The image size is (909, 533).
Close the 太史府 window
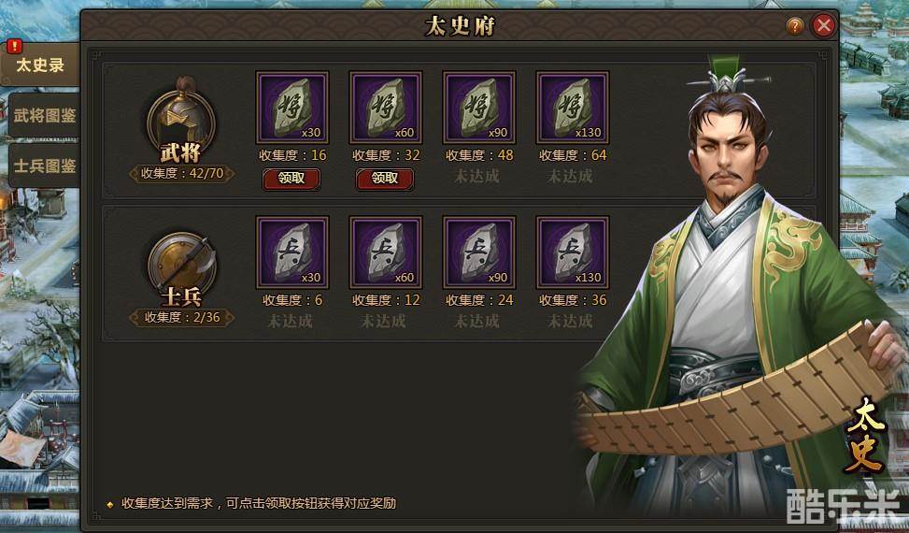click(823, 25)
